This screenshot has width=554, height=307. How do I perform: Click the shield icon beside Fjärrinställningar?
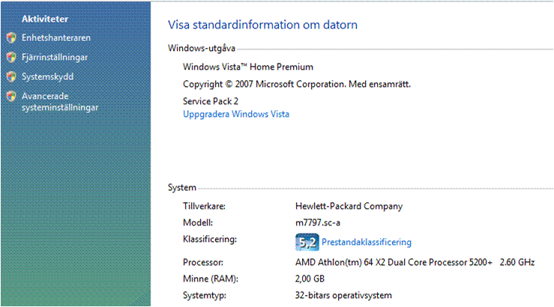[x=11, y=57]
